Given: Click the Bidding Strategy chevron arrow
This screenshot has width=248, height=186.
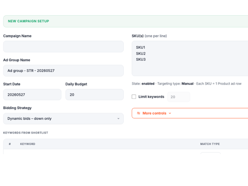Looking at the screenshot, I should (118, 118).
